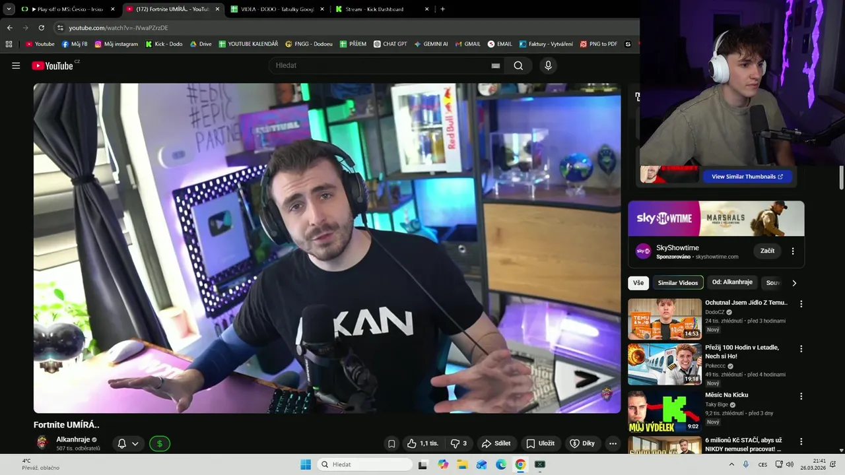Open the tab search dropdown arrow

pos(9,9)
